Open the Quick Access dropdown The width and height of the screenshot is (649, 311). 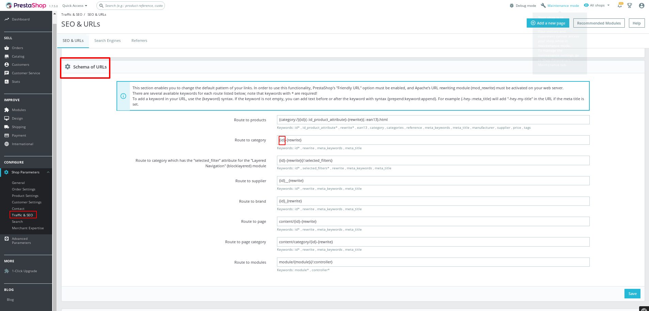pyautogui.click(x=75, y=6)
